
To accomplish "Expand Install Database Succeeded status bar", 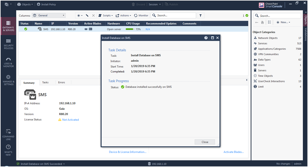I will click(41, 164).
